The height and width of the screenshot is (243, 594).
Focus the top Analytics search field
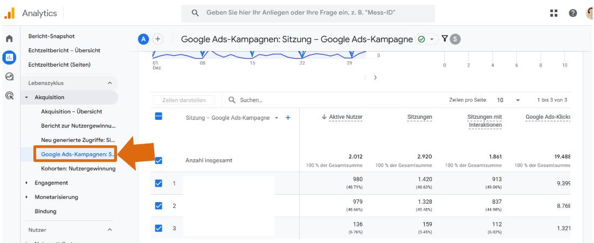click(308, 13)
